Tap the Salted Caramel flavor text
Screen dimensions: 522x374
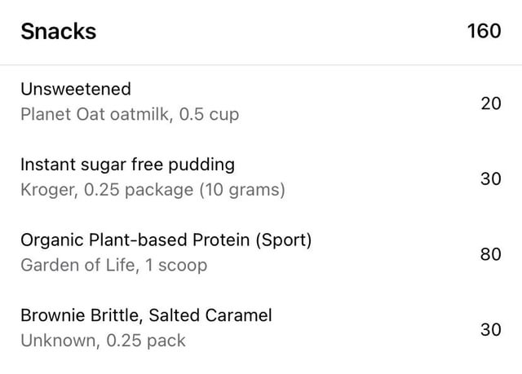pyautogui.click(x=210, y=315)
